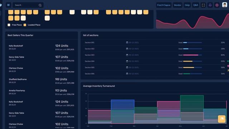Click 'list of sections' heading
229x129 pixels.
pyautogui.click(x=91, y=35)
